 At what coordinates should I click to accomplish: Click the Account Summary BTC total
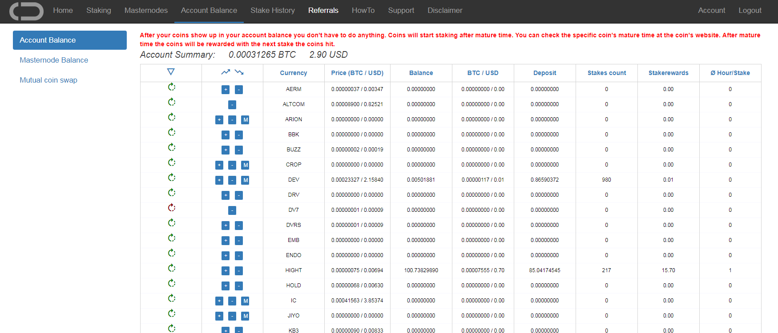(262, 55)
